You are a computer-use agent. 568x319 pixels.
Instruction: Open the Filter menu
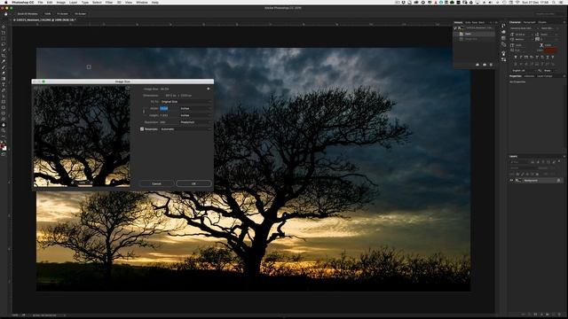pos(108,2)
